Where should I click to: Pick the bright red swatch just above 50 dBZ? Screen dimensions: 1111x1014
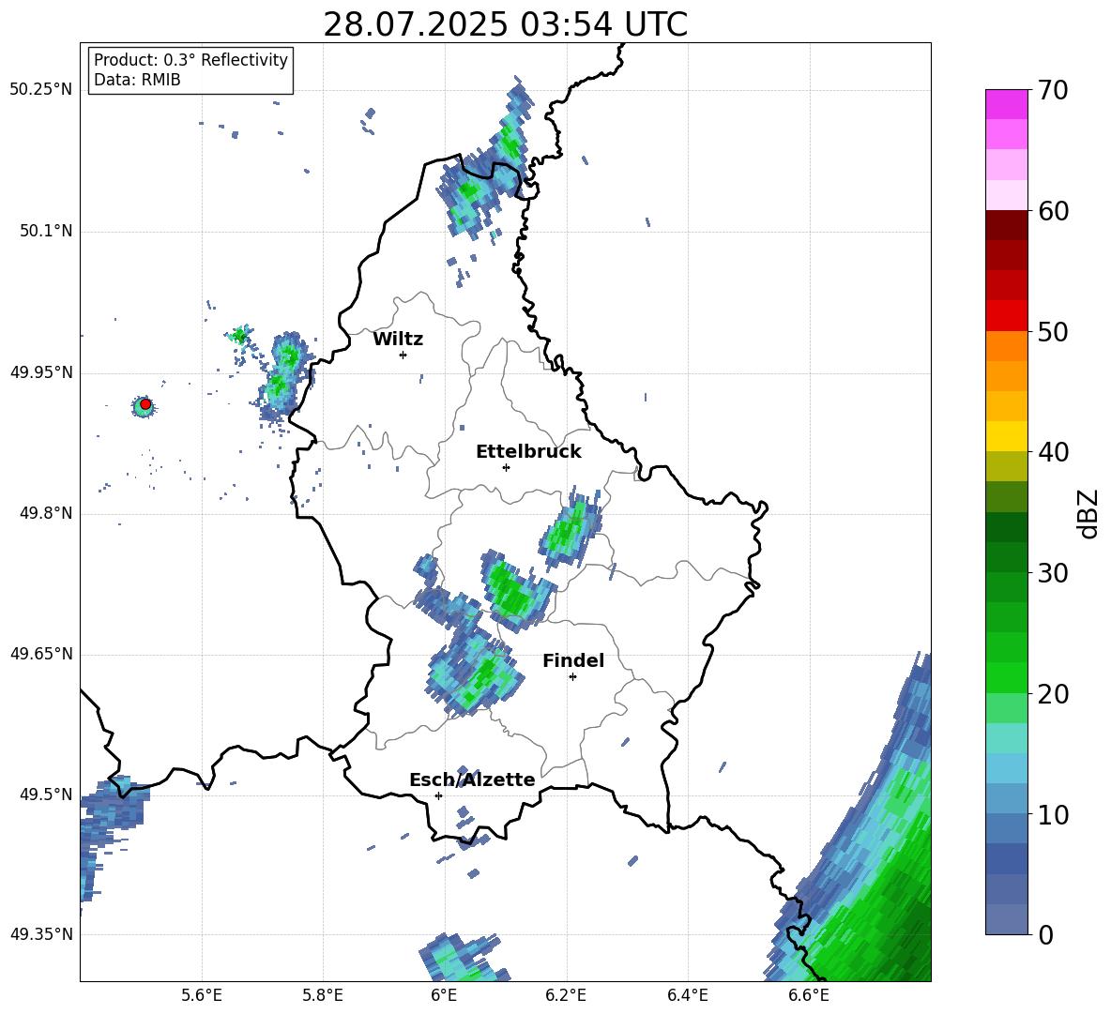(1006, 316)
